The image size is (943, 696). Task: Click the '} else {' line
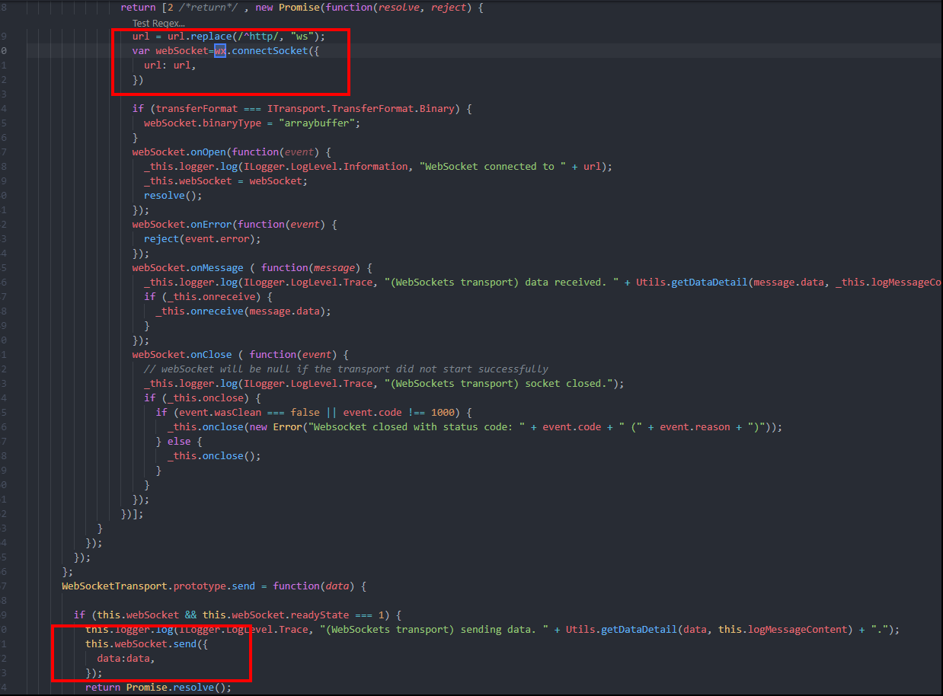pyautogui.click(x=179, y=441)
